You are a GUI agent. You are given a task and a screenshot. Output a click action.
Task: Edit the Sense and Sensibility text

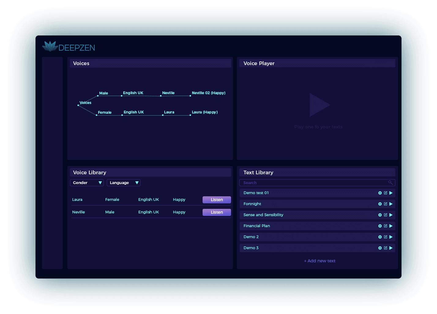coord(386,215)
